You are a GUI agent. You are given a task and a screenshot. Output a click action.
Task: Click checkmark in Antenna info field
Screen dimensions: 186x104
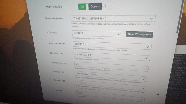pos(144,79)
